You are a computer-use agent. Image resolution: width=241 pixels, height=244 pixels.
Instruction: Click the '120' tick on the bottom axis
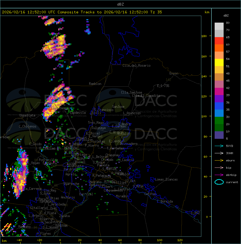180,240
